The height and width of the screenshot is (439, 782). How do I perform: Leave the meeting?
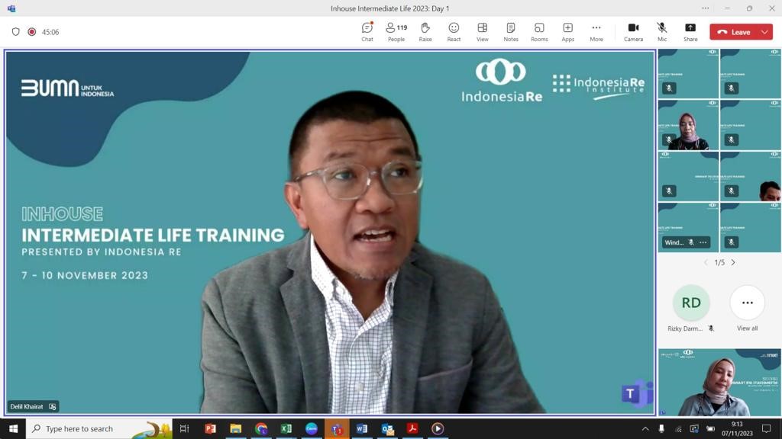(x=734, y=32)
